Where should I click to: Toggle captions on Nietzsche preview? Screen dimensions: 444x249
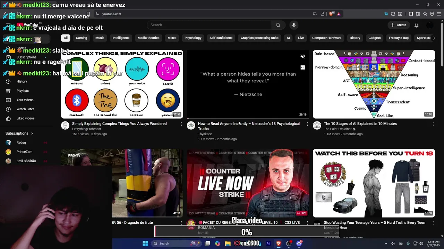coord(302,67)
